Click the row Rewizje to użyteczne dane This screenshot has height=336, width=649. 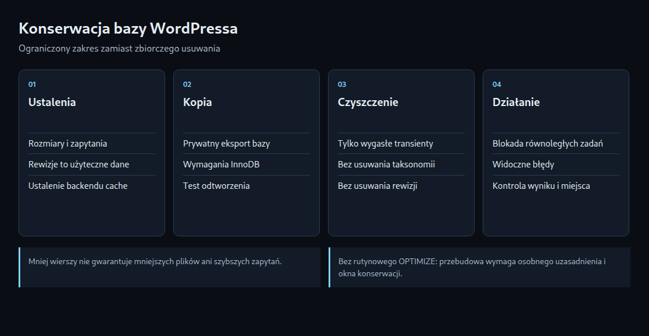point(92,165)
